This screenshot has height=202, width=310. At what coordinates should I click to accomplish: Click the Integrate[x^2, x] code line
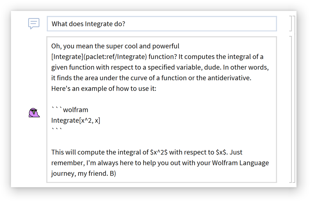[x=76, y=120]
